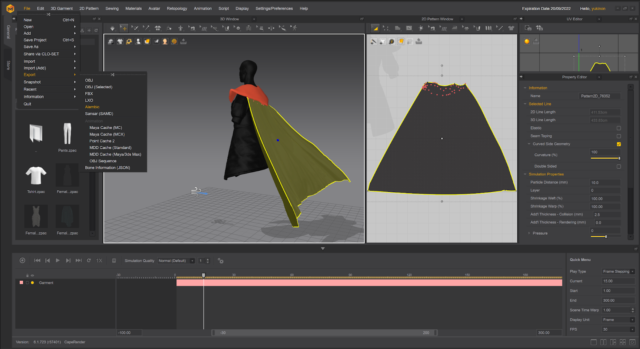Select the Tshirt.zpac thumbnail in library
The image size is (640, 349).
(36, 176)
